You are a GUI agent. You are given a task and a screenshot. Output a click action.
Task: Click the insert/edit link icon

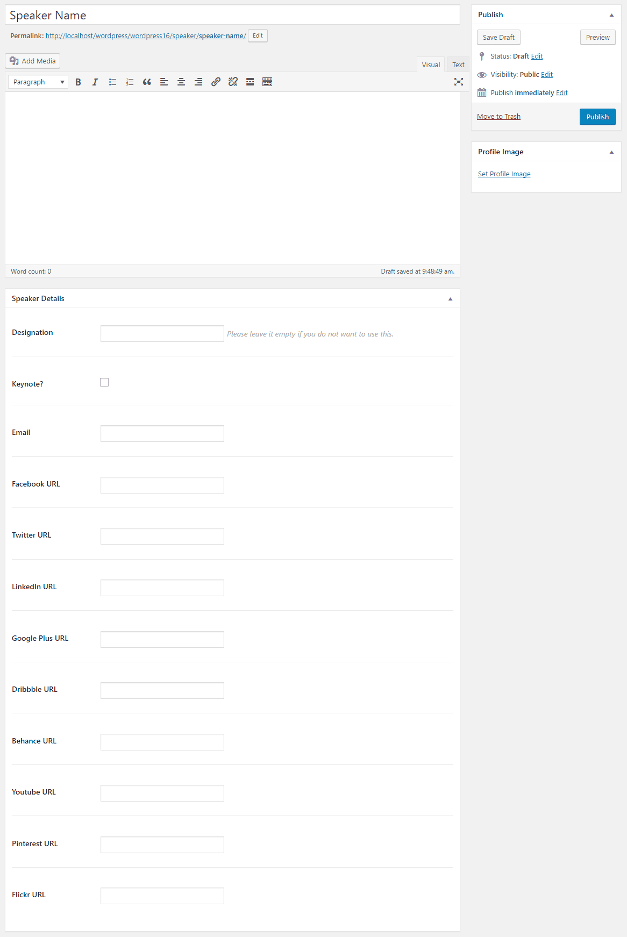pos(216,82)
